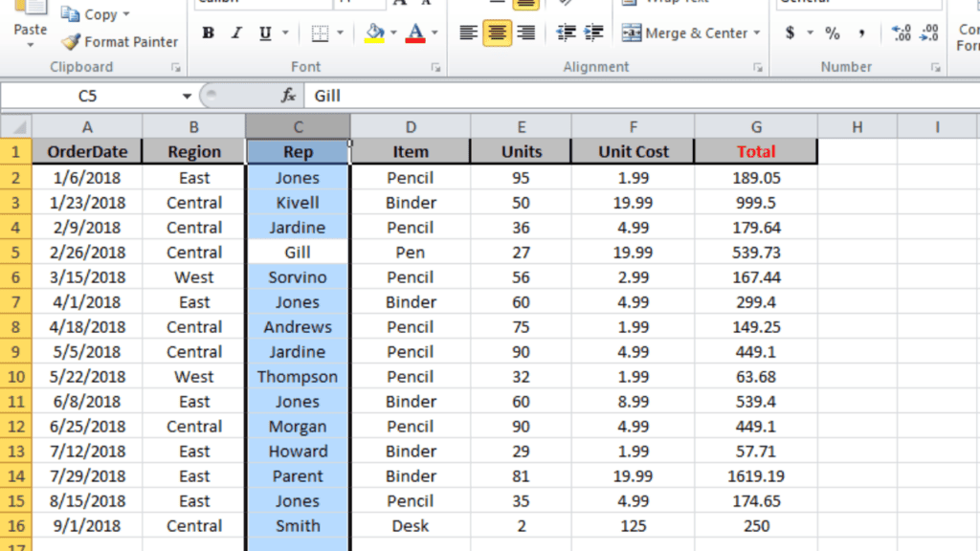Apply the Percent Style format
The image size is (980, 551).
pyautogui.click(x=831, y=33)
